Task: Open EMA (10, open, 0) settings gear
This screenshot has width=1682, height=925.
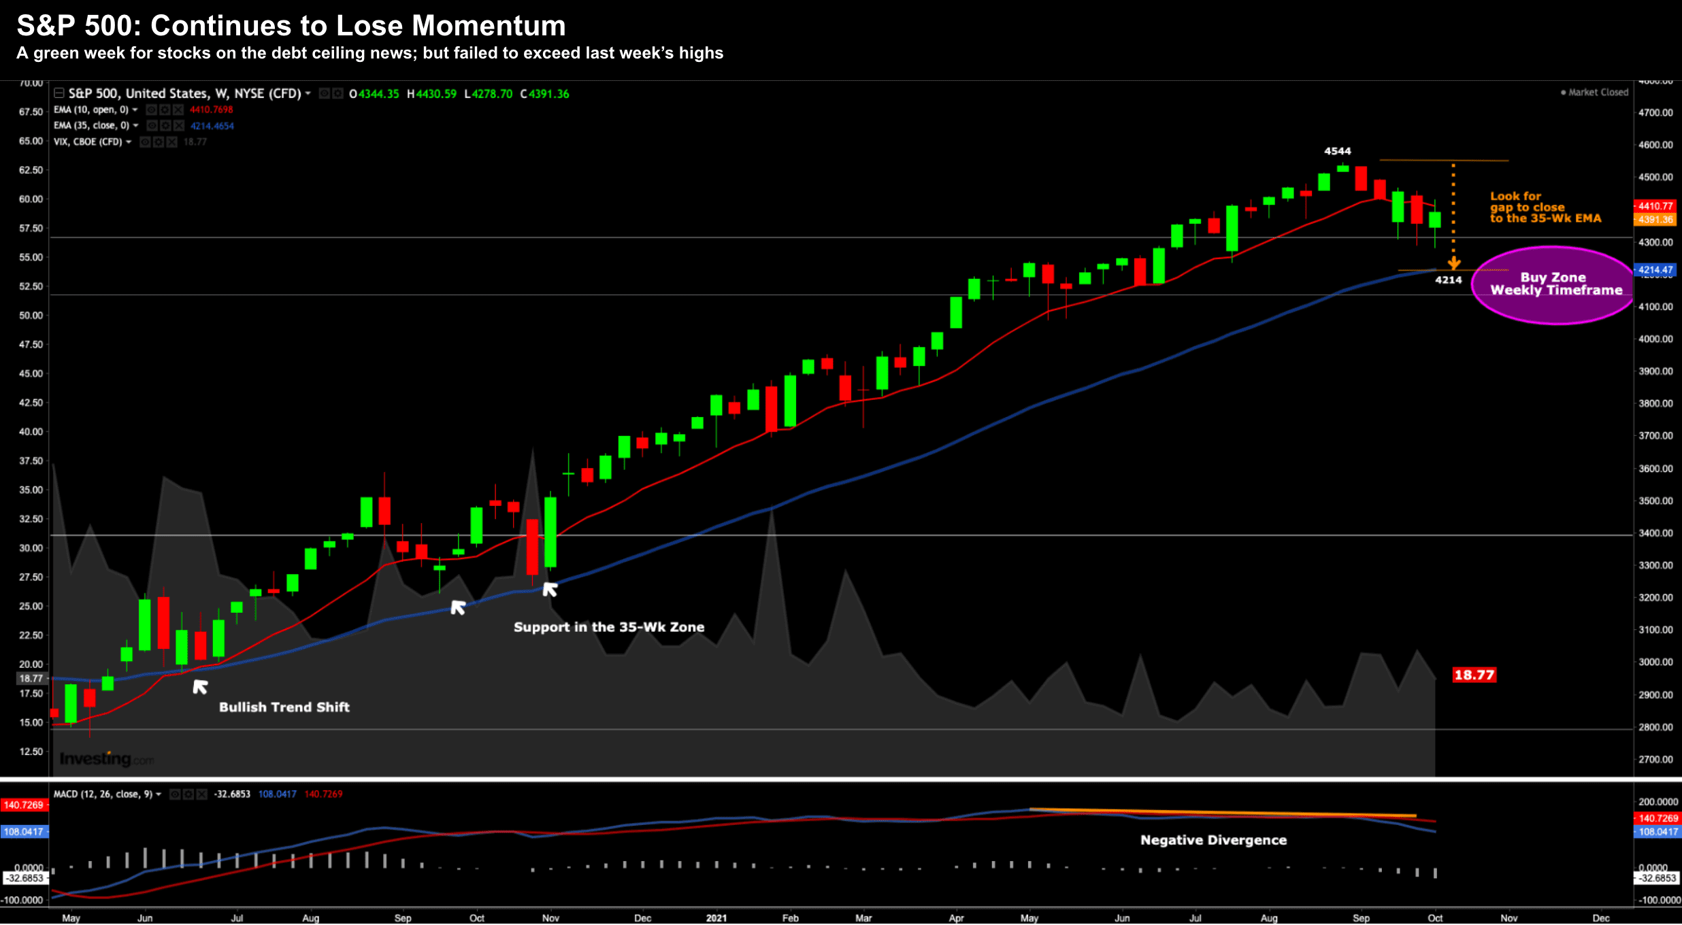Action: [x=165, y=110]
